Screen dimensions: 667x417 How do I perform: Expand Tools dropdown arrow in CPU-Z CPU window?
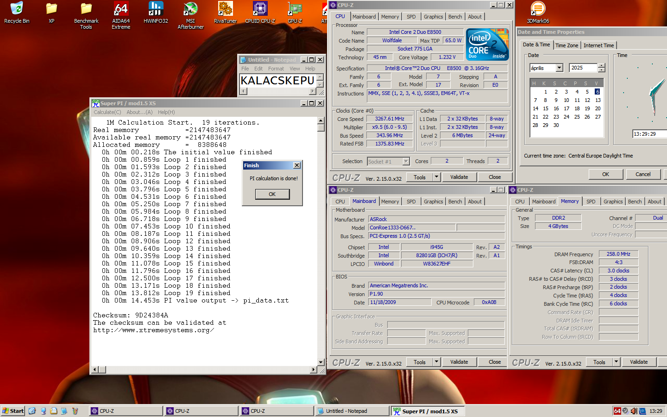click(436, 177)
